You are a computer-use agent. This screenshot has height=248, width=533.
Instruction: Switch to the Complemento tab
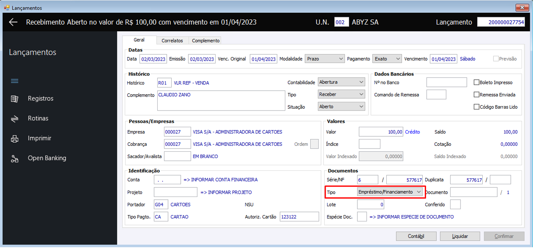[205, 40]
